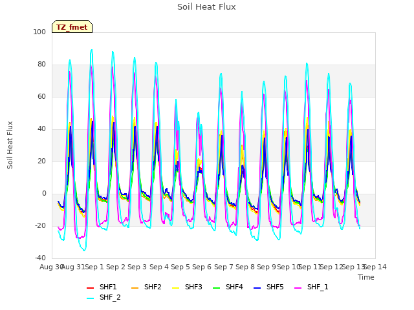
Task: Click the yellow SHF3 legend color marker
Action: tap(175, 288)
